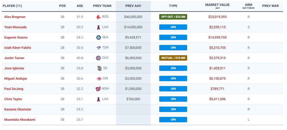Click the Mariners logo next to SEA
The height and width of the screenshot is (130, 287).
click(98, 37)
